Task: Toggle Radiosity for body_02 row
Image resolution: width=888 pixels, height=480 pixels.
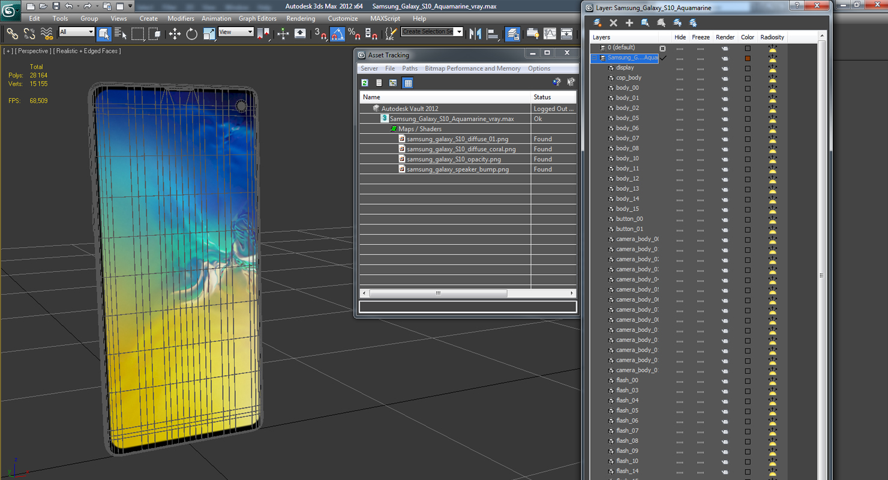Action: 772,109
